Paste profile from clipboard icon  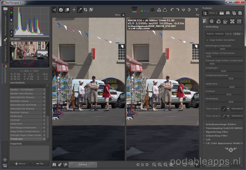tap(240, 13)
